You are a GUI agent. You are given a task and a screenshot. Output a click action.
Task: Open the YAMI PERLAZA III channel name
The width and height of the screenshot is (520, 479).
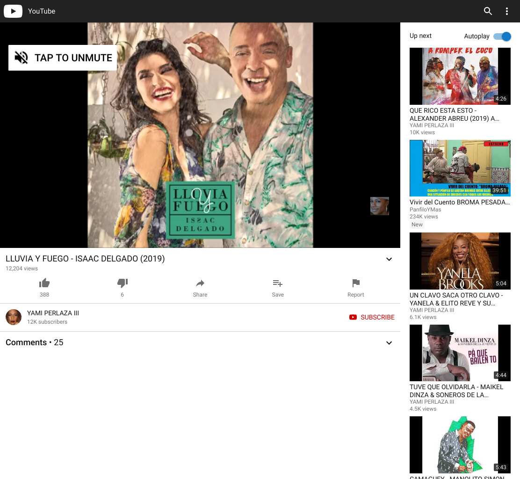[x=53, y=313]
